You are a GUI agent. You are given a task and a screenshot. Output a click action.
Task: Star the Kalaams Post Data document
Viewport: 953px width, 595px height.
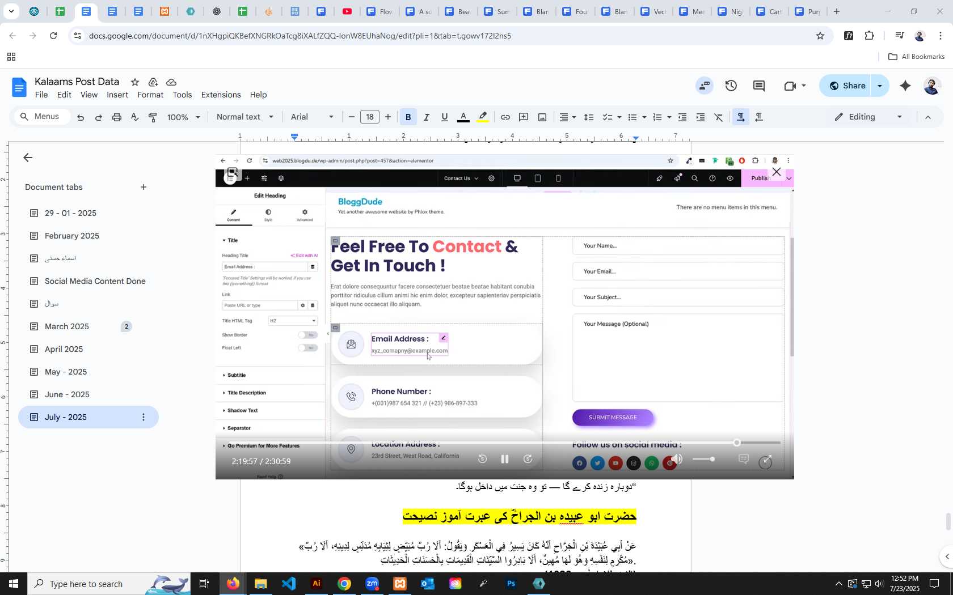(x=135, y=82)
